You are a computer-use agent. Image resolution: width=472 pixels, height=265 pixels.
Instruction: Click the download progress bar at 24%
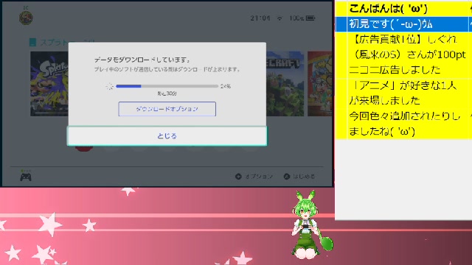(x=167, y=86)
